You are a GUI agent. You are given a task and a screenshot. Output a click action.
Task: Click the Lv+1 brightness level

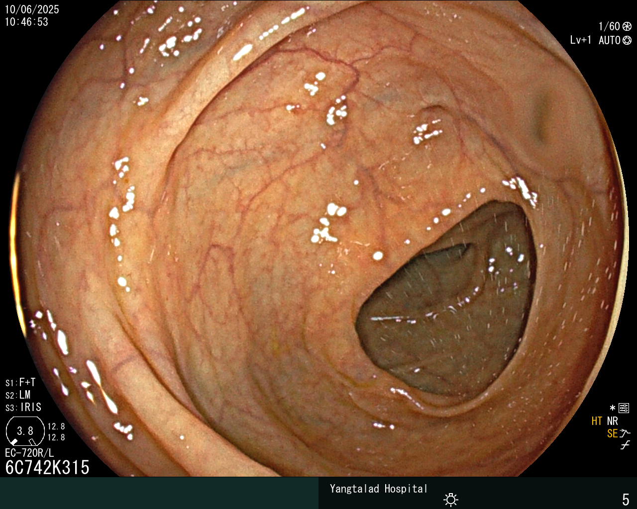pyautogui.click(x=581, y=40)
